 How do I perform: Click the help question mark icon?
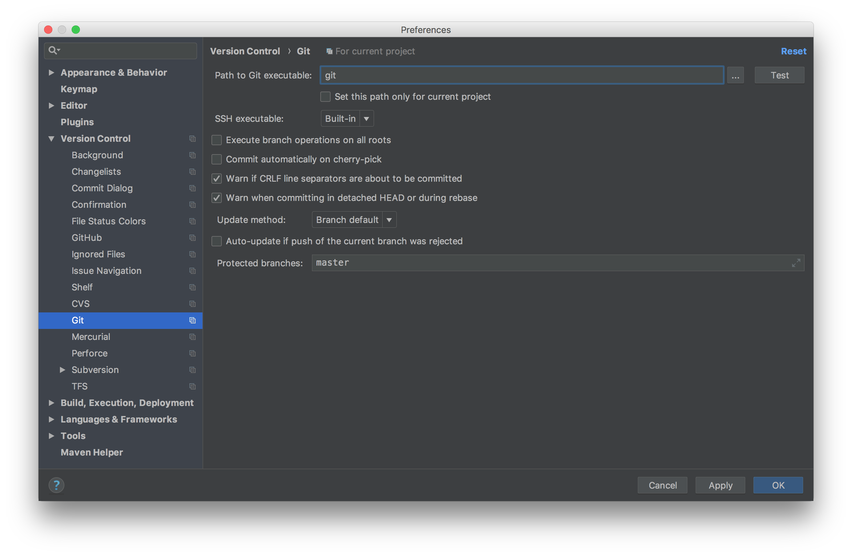click(x=56, y=485)
